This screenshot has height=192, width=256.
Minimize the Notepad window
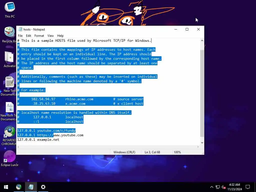(176, 29)
